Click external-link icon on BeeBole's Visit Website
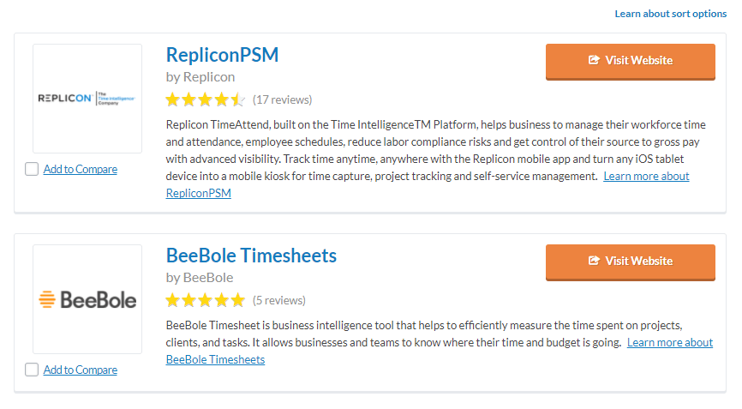Screen dimensions: 742x409 tap(594, 261)
